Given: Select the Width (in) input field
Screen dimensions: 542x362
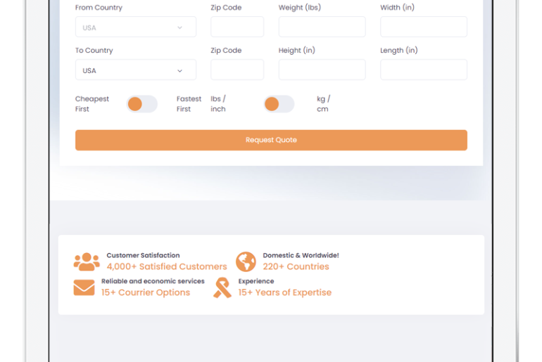Looking at the screenshot, I should (423, 27).
